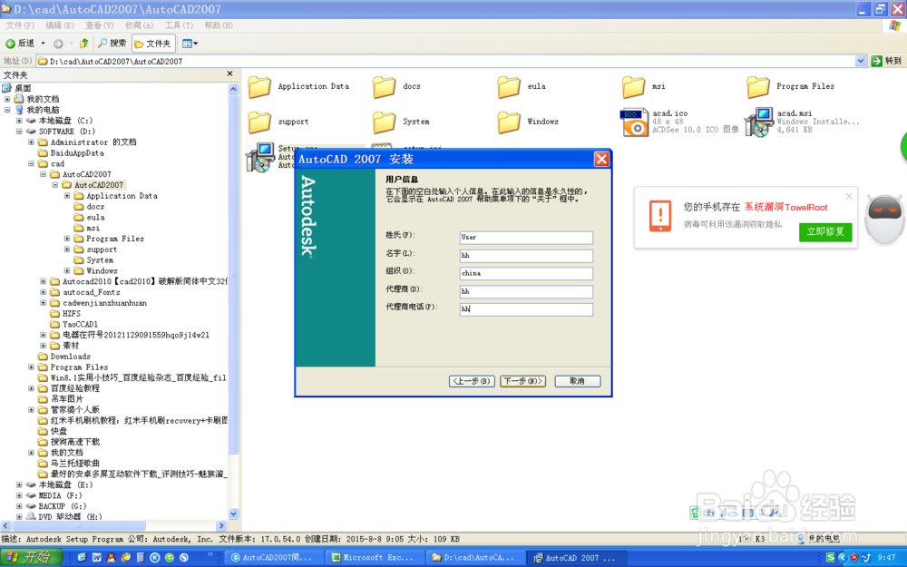The height and width of the screenshot is (567, 907).
Task: Select the Application Data folder icon
Action: coord(259,87)
